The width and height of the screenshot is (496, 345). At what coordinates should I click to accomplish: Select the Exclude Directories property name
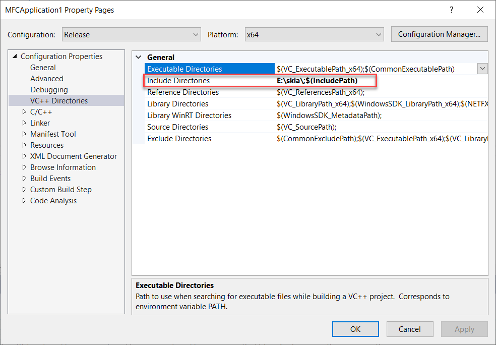(179, 139)
